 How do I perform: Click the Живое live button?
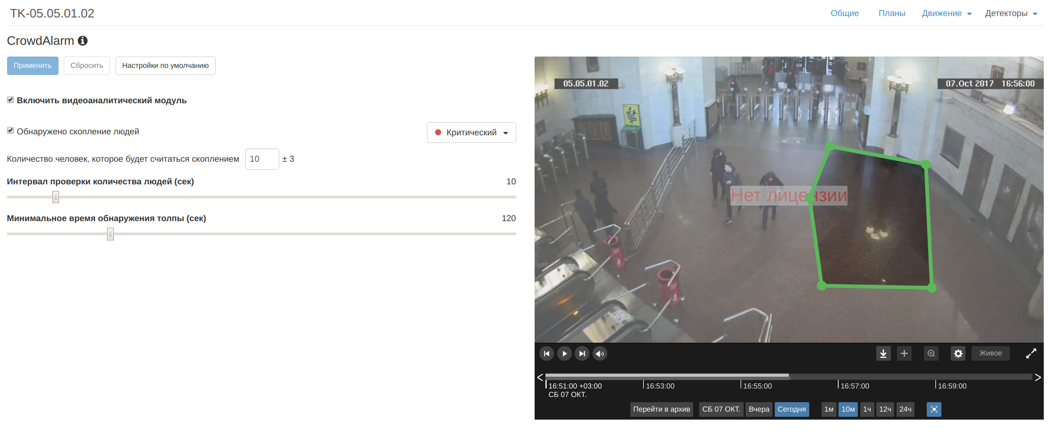click(x=990, y=353)
